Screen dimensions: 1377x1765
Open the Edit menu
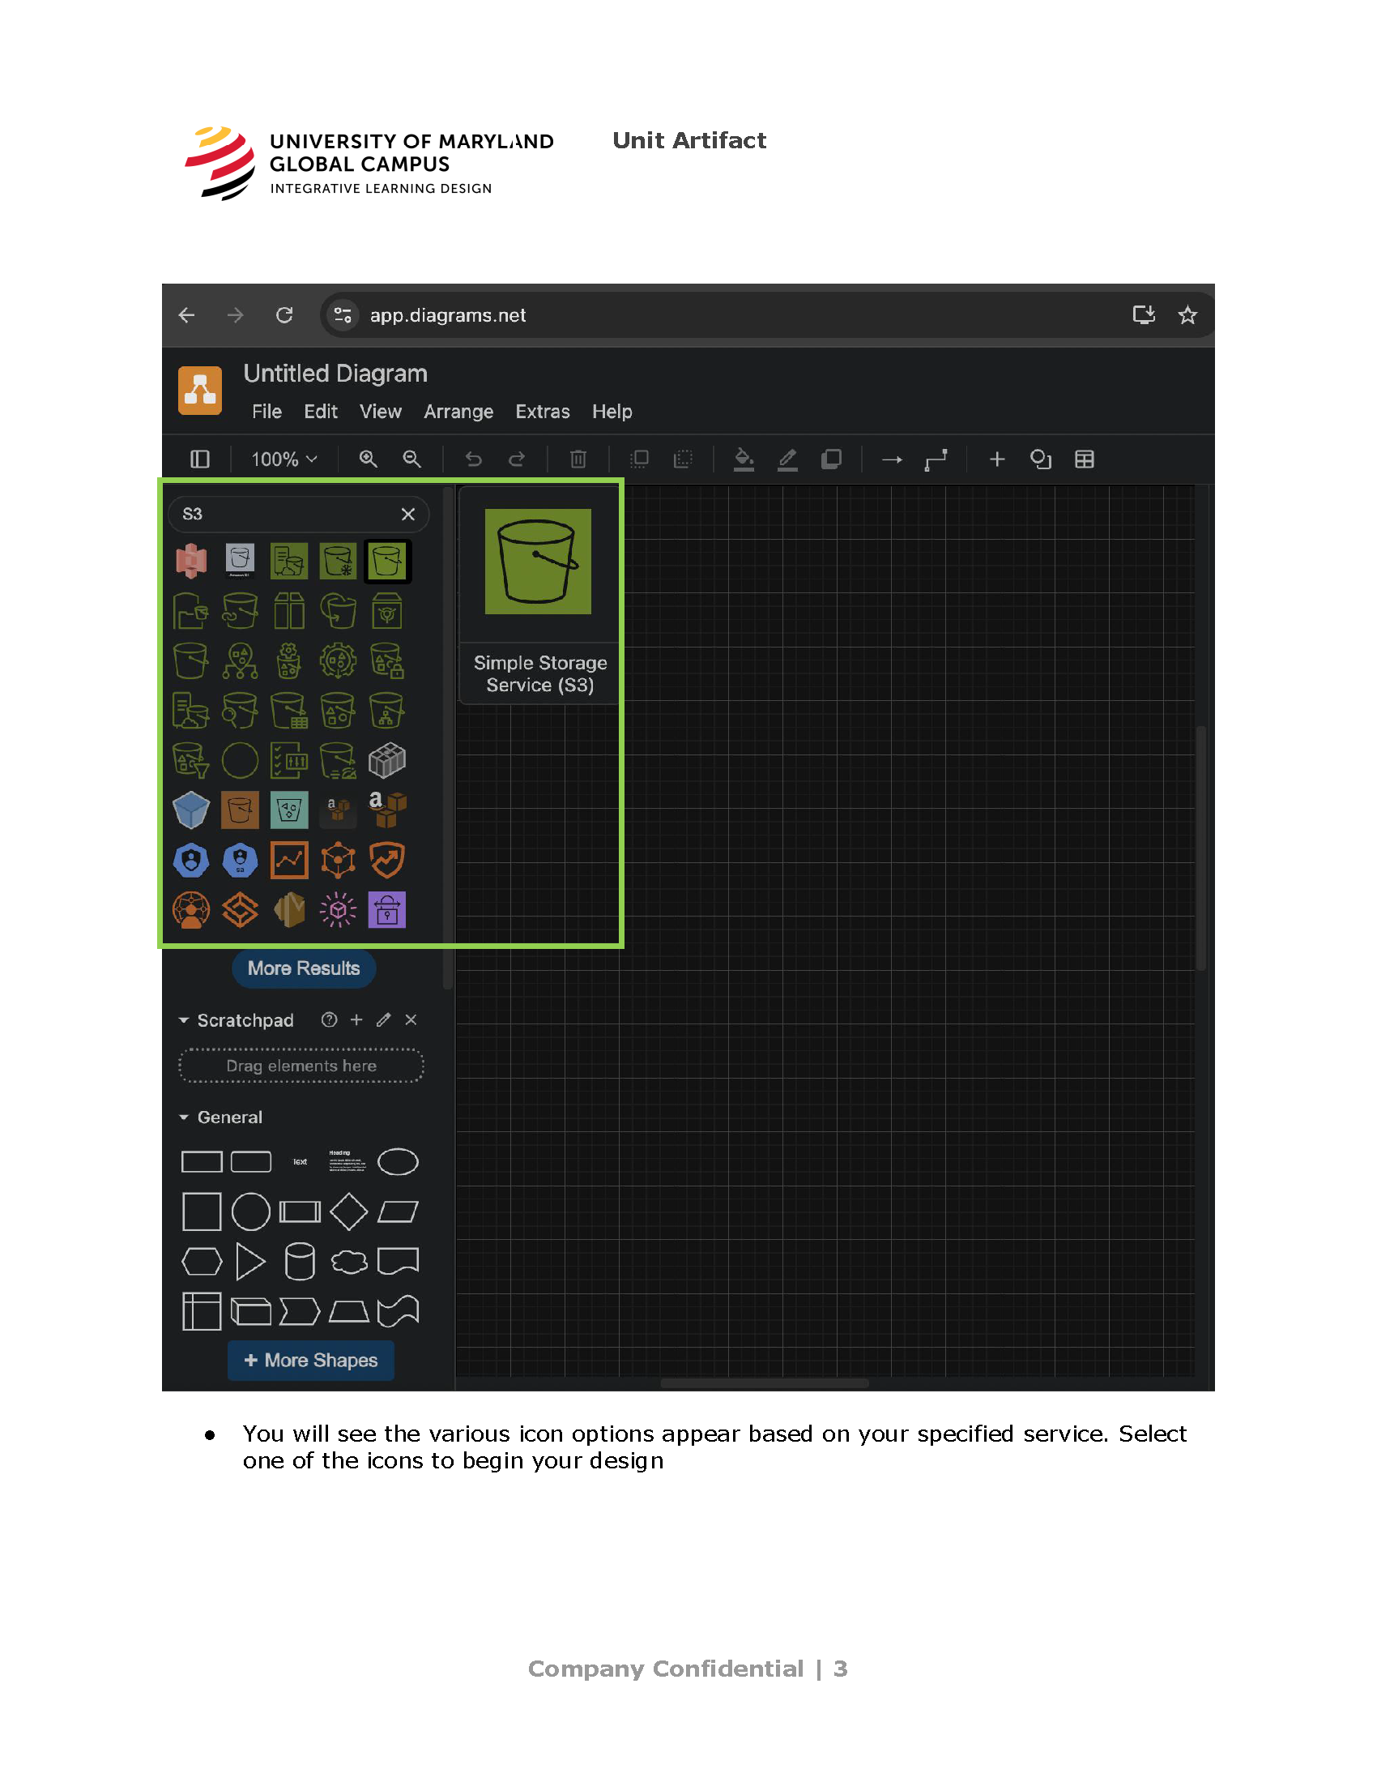321,412
